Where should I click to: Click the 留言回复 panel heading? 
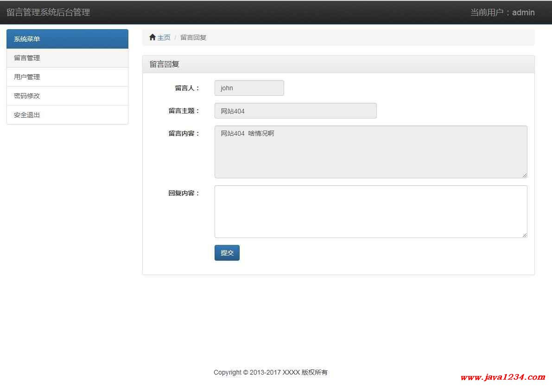pyautogui.click(x=165, y=64)
